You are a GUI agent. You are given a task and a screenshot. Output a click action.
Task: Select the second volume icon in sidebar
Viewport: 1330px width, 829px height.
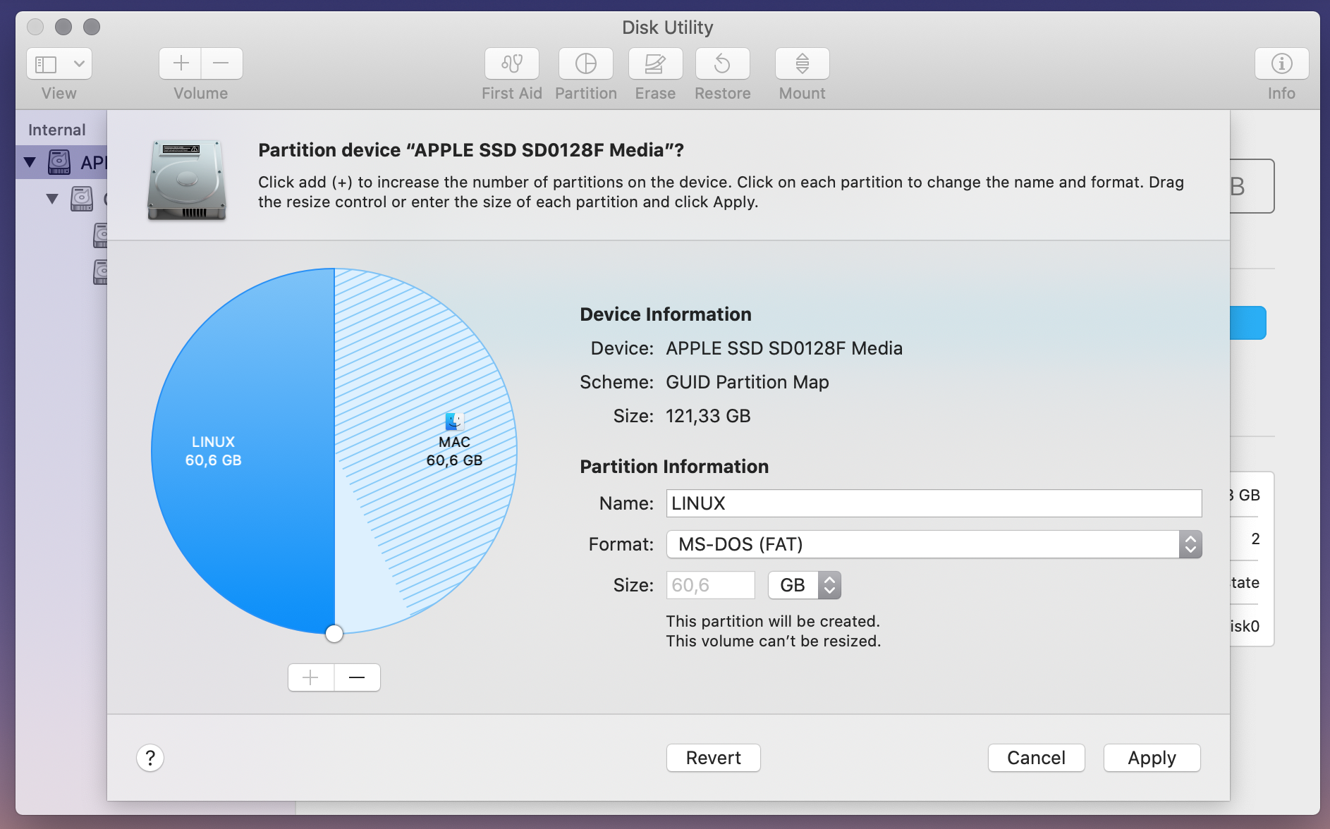100,272
